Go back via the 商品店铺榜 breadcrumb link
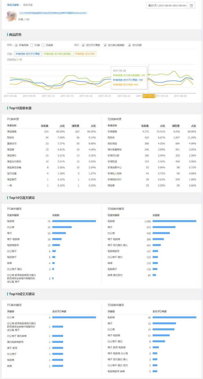Viewport: 203px width, 379px height. tap(13, 5)
